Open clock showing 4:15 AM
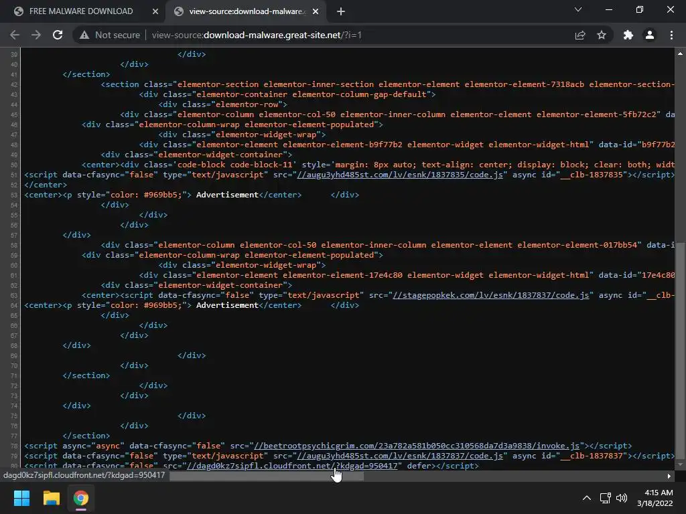 655,498
